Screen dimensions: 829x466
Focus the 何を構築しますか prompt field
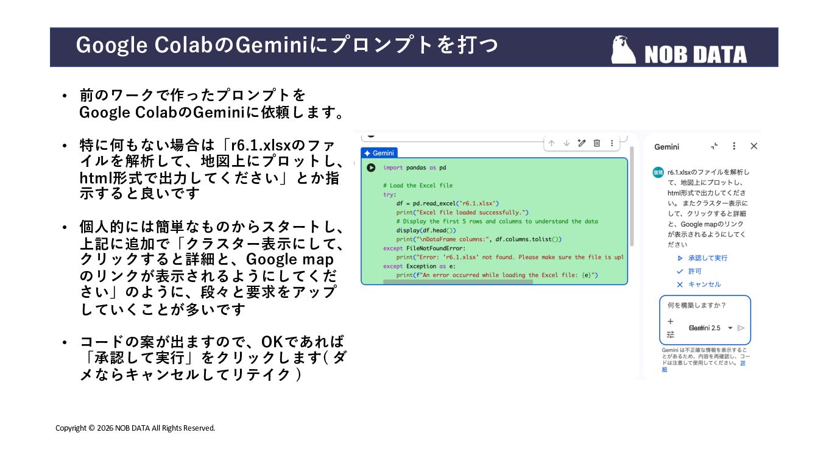[x=705, y=305]
